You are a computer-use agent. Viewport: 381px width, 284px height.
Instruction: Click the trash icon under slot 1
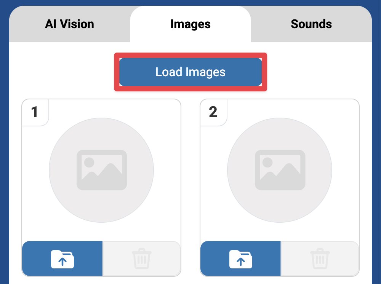pyautogui.click(x=141, y=259)
